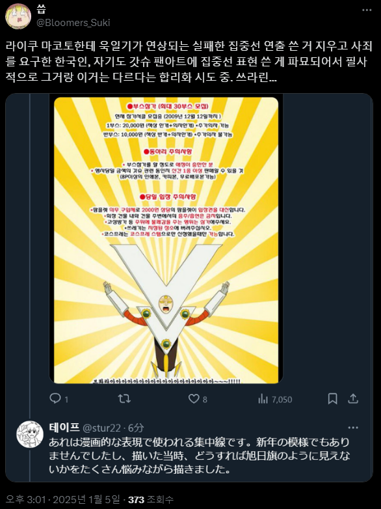
Task: Open the tweet timestamp 오후 3:01 2025년 1월 5일
Action: 62,499
